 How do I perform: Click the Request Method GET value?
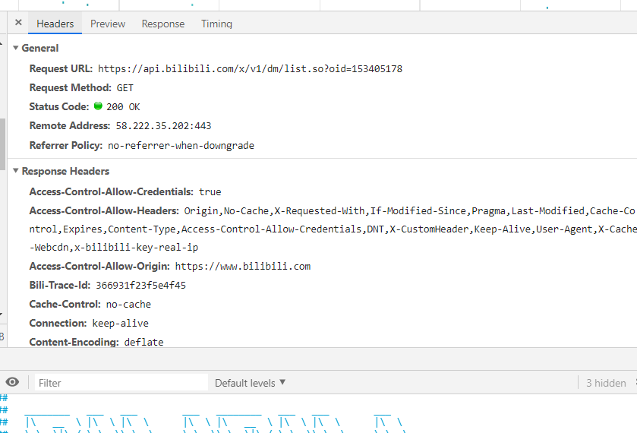pos(125,88)
